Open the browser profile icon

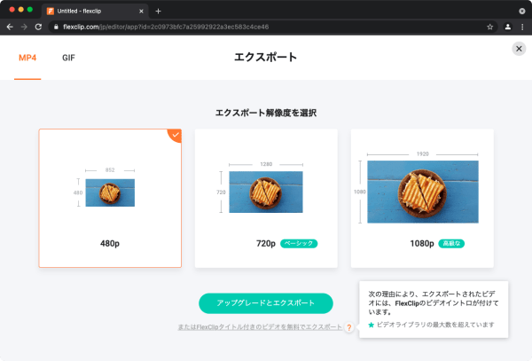[x=507, y=27]
